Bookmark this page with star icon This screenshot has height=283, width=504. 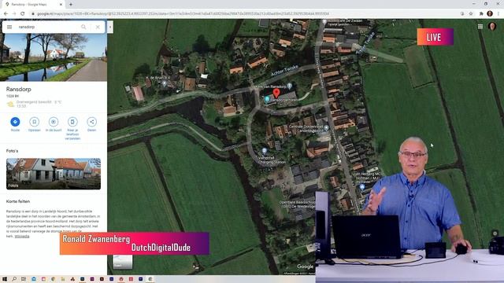tap(471, 13)
